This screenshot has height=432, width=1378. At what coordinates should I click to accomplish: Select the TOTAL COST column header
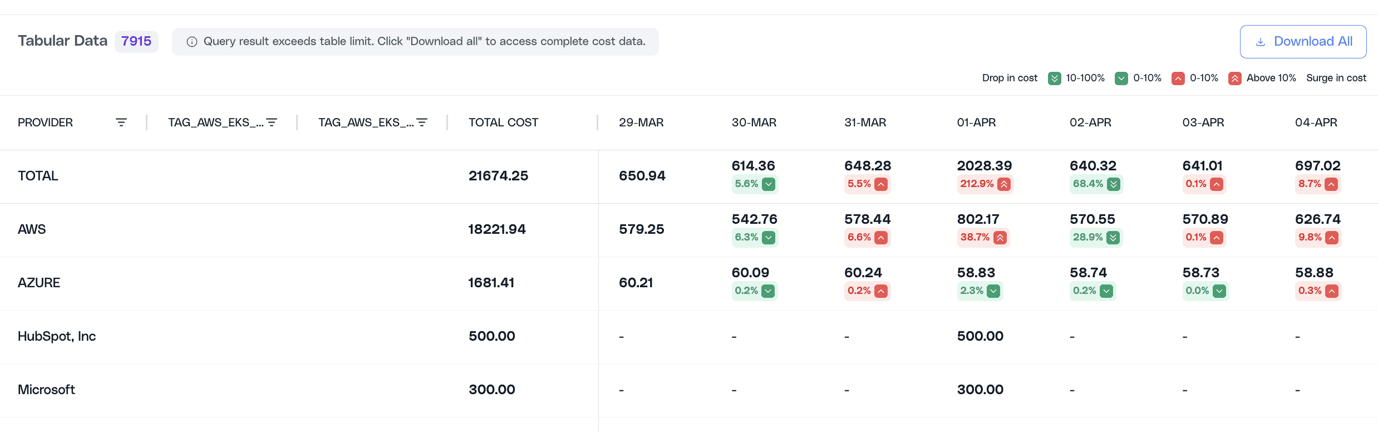(x=503, y=122)
